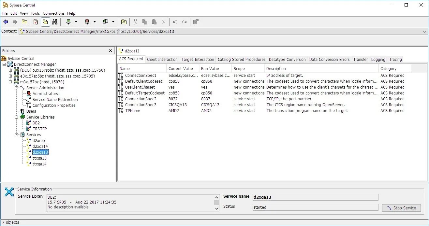Select Service Name Redirection item
The image size is (429, 226).
[x=55, y=100]
